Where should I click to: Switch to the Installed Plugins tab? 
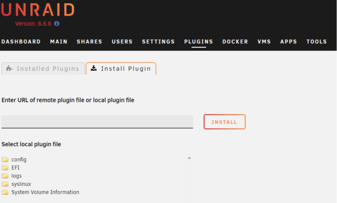click(43, 69)
